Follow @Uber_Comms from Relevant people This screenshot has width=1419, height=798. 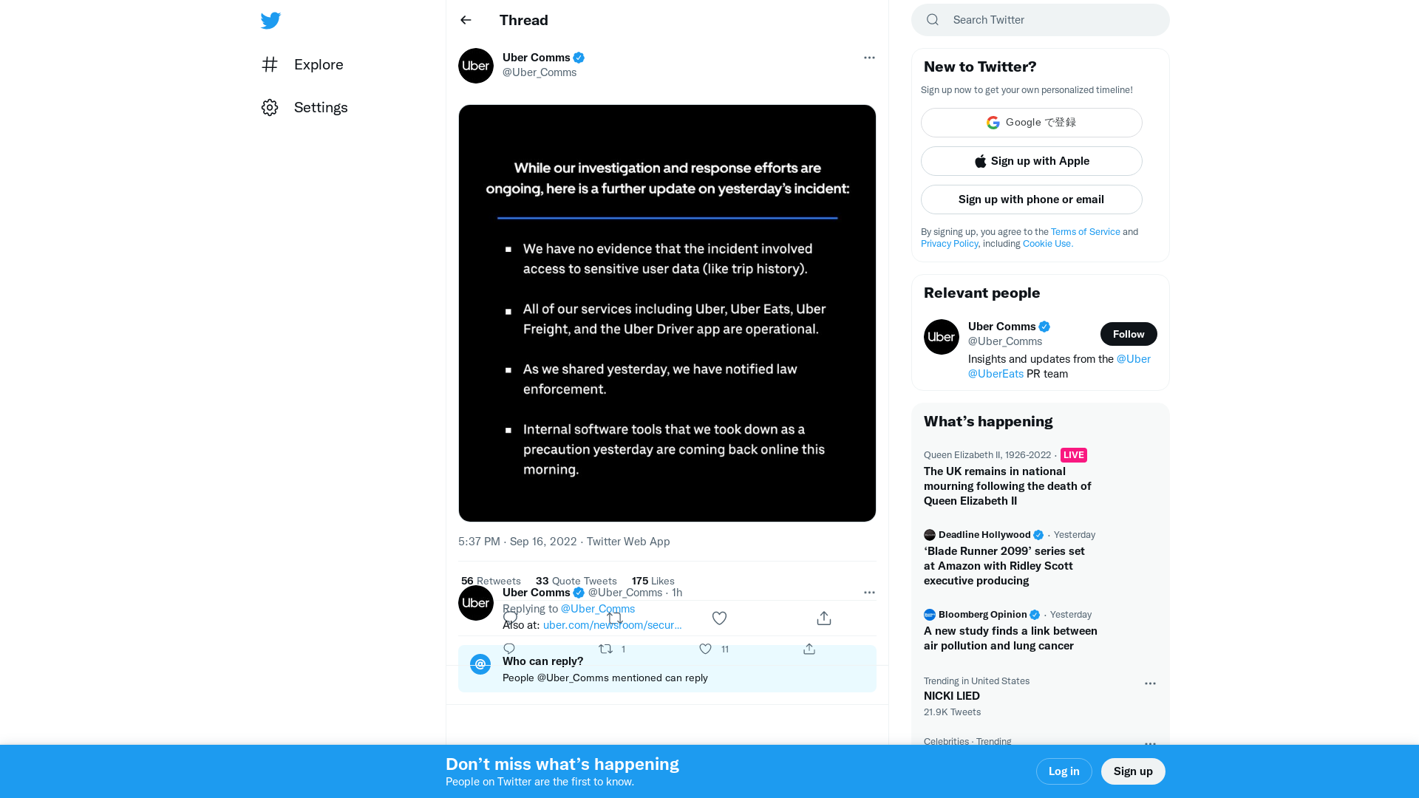click(x=1128, y=334)
